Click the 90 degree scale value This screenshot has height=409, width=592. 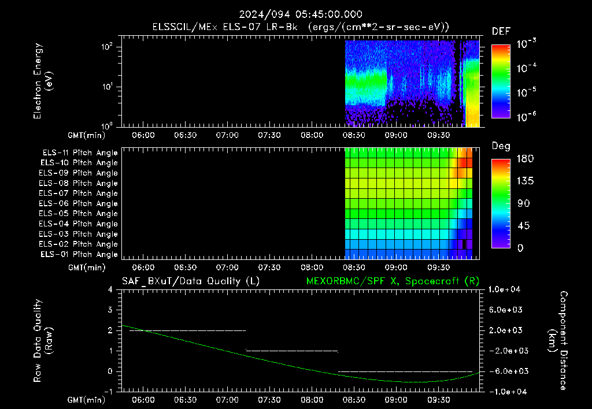[523, 203]
